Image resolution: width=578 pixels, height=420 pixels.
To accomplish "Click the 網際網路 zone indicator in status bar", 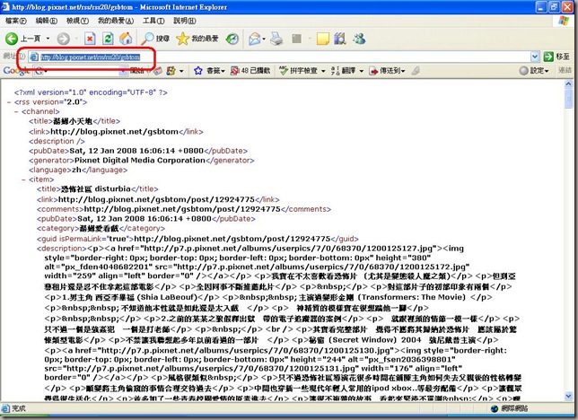I will (x=510, y=408).
